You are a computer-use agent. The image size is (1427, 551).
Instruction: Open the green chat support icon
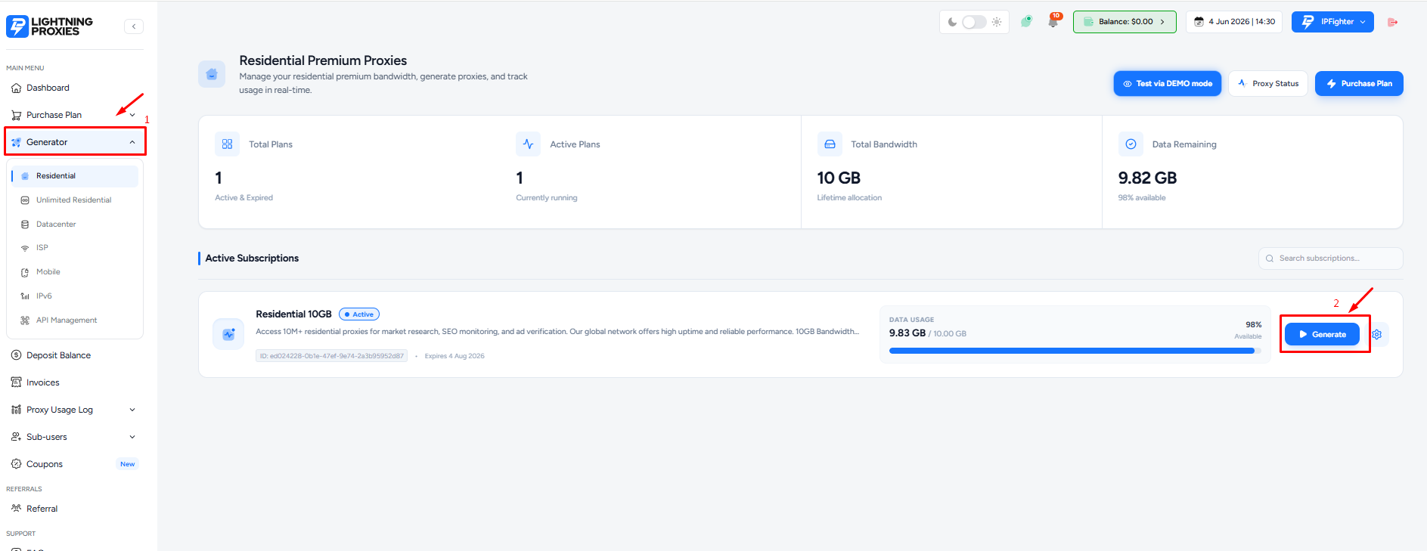coord(1026,22)
